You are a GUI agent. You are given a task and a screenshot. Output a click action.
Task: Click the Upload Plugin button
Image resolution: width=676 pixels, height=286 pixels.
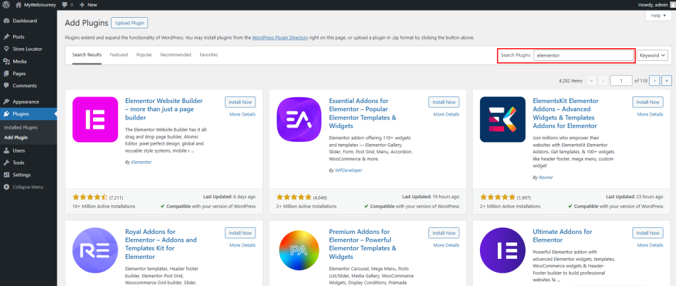pos(130,23)
